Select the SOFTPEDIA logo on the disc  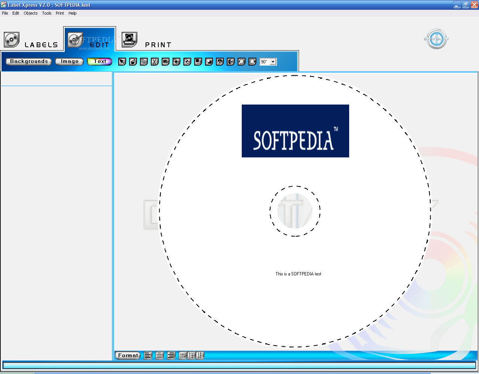(x=295, y=131)
